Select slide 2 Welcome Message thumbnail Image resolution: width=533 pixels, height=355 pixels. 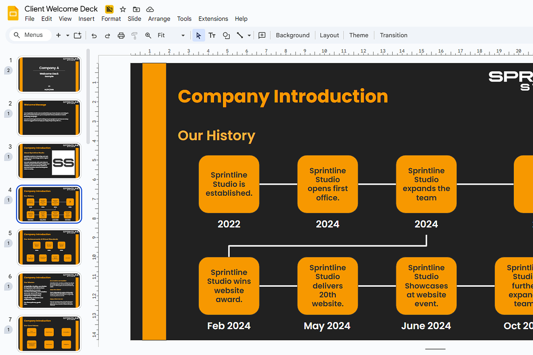point(49,118)
